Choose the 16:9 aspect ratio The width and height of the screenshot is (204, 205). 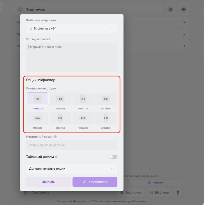click(38, 118)
